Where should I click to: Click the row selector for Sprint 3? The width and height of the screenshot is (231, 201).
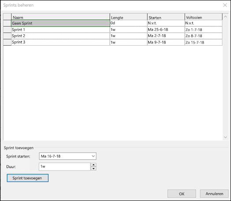pyautogui.click(x=7, y=42)
